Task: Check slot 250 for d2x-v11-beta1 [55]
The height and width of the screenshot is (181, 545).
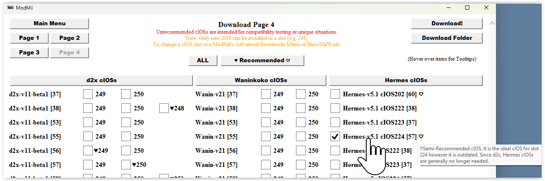Action: [126, 137]
